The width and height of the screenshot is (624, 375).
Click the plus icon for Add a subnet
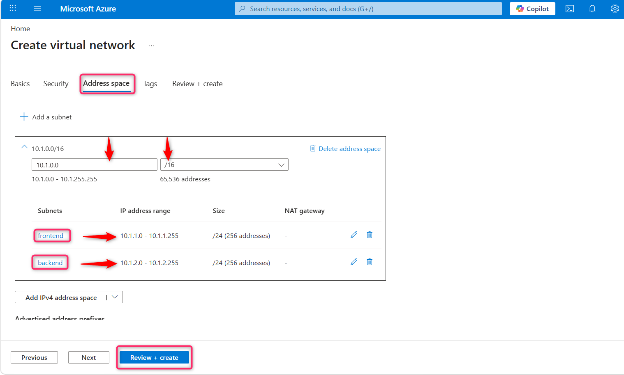(24, 117)
